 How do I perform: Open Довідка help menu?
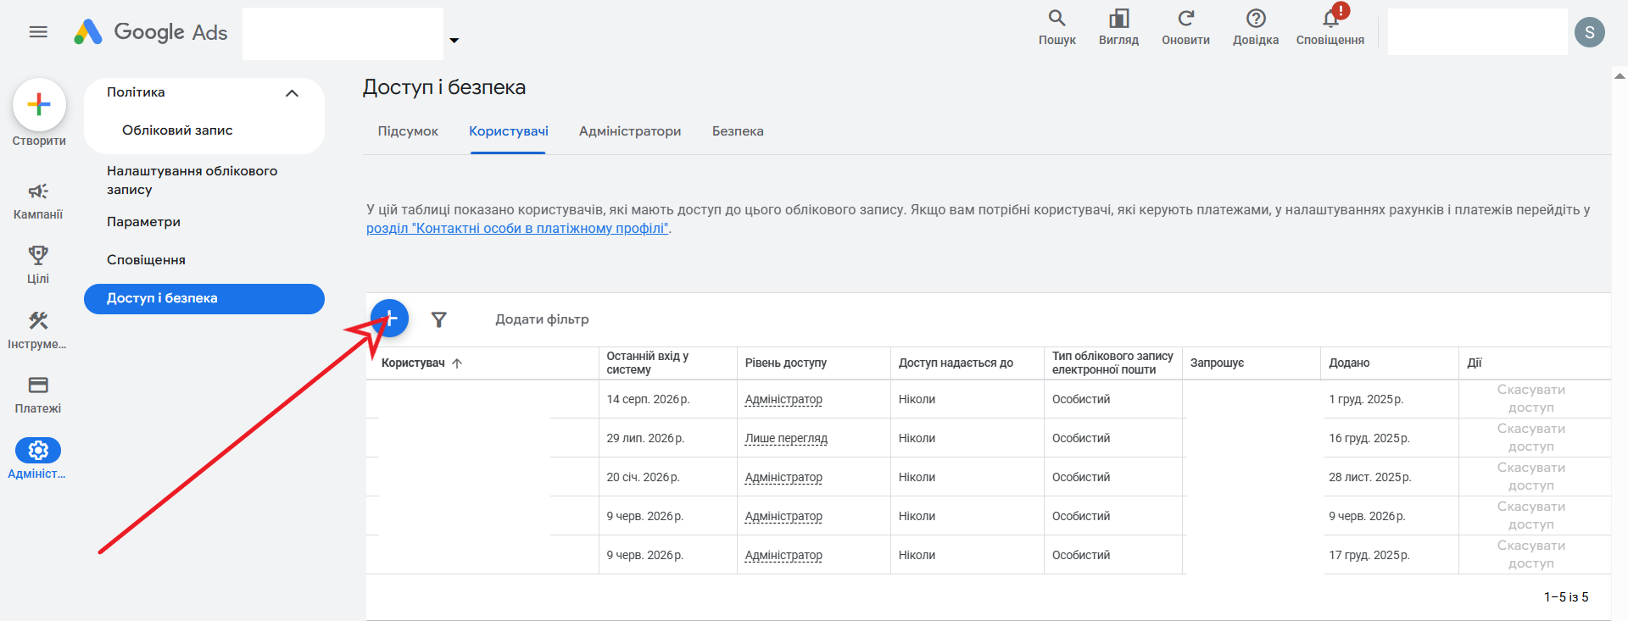[1256, 28]
